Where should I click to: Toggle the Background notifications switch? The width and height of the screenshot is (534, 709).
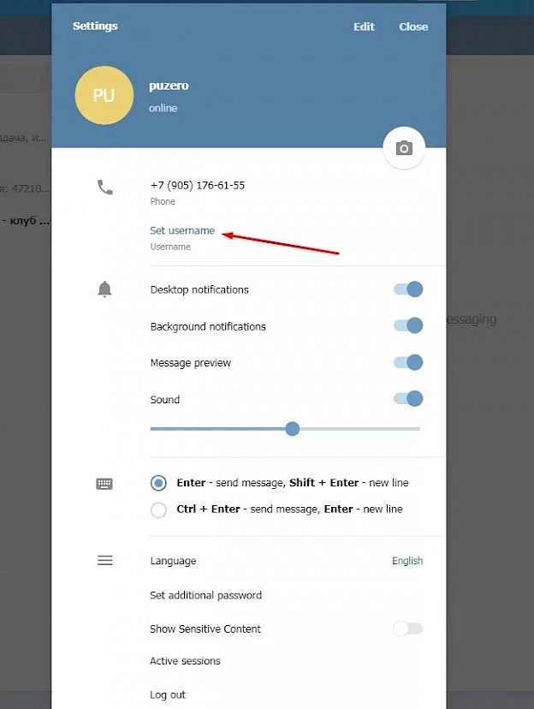click(x=408, y=325)
